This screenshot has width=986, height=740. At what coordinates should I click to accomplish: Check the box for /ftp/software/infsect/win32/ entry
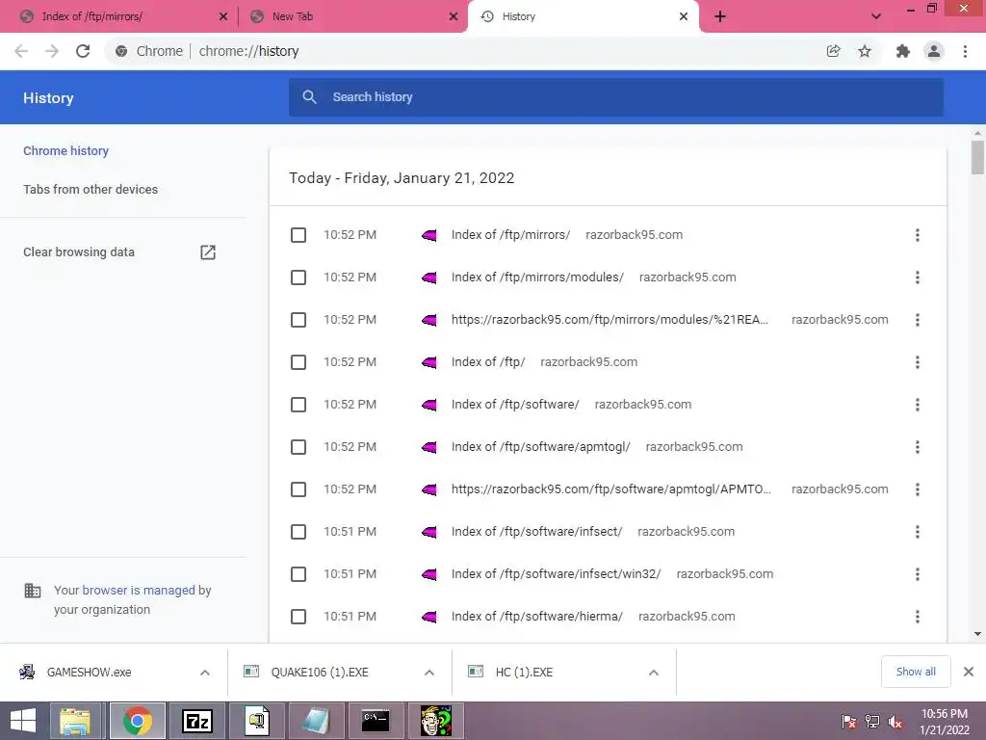point(298,574)
